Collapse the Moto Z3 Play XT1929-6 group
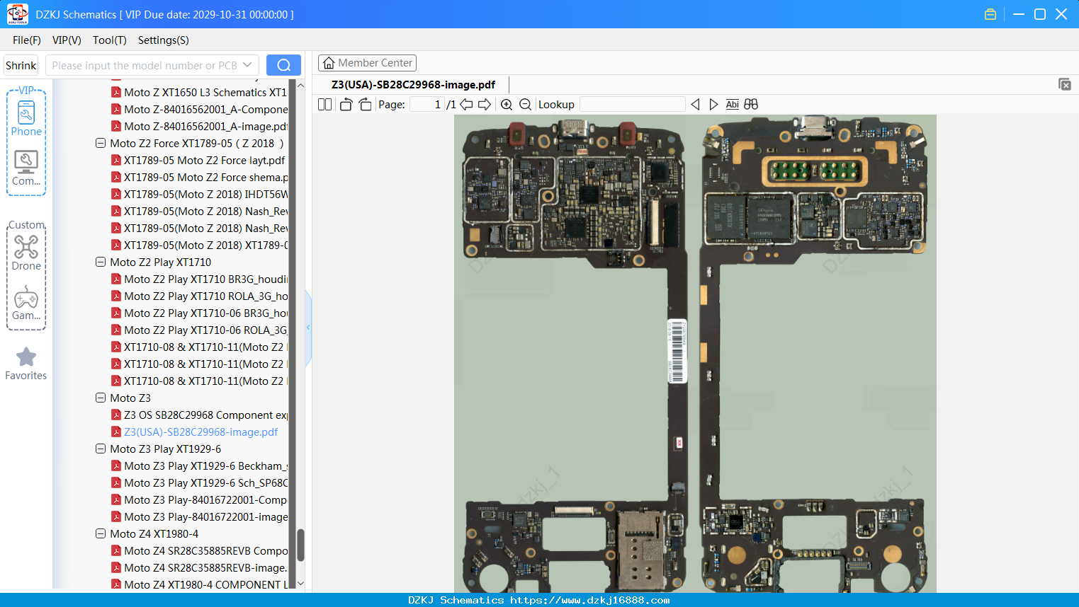Viewport: 1079px width, 607px height. 101,449
